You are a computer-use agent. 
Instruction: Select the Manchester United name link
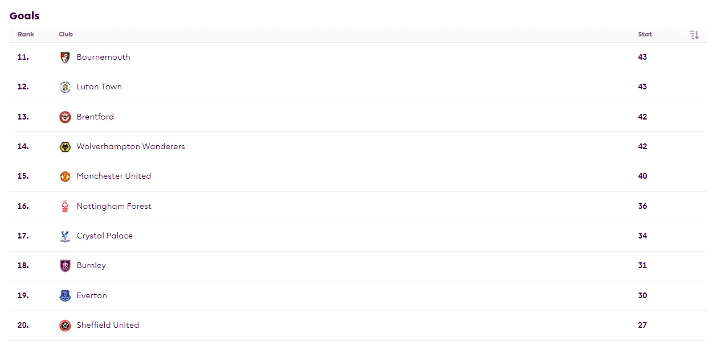(x=114, y=176)
